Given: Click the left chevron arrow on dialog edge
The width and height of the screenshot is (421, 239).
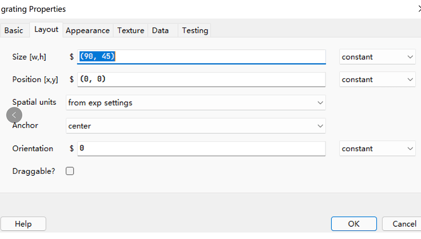Looking at the screenshot, I should click(14, 115).
